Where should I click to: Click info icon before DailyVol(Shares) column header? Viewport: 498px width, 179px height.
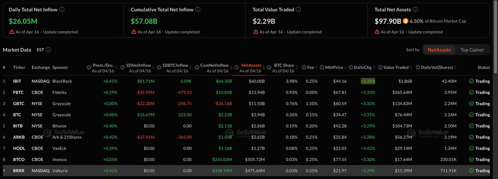[418, 67]
